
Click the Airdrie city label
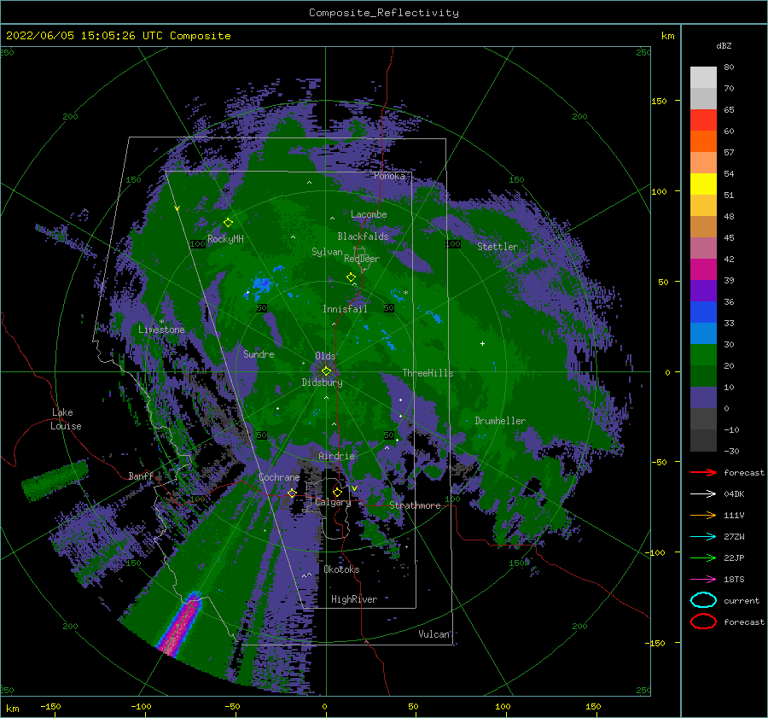336,456
